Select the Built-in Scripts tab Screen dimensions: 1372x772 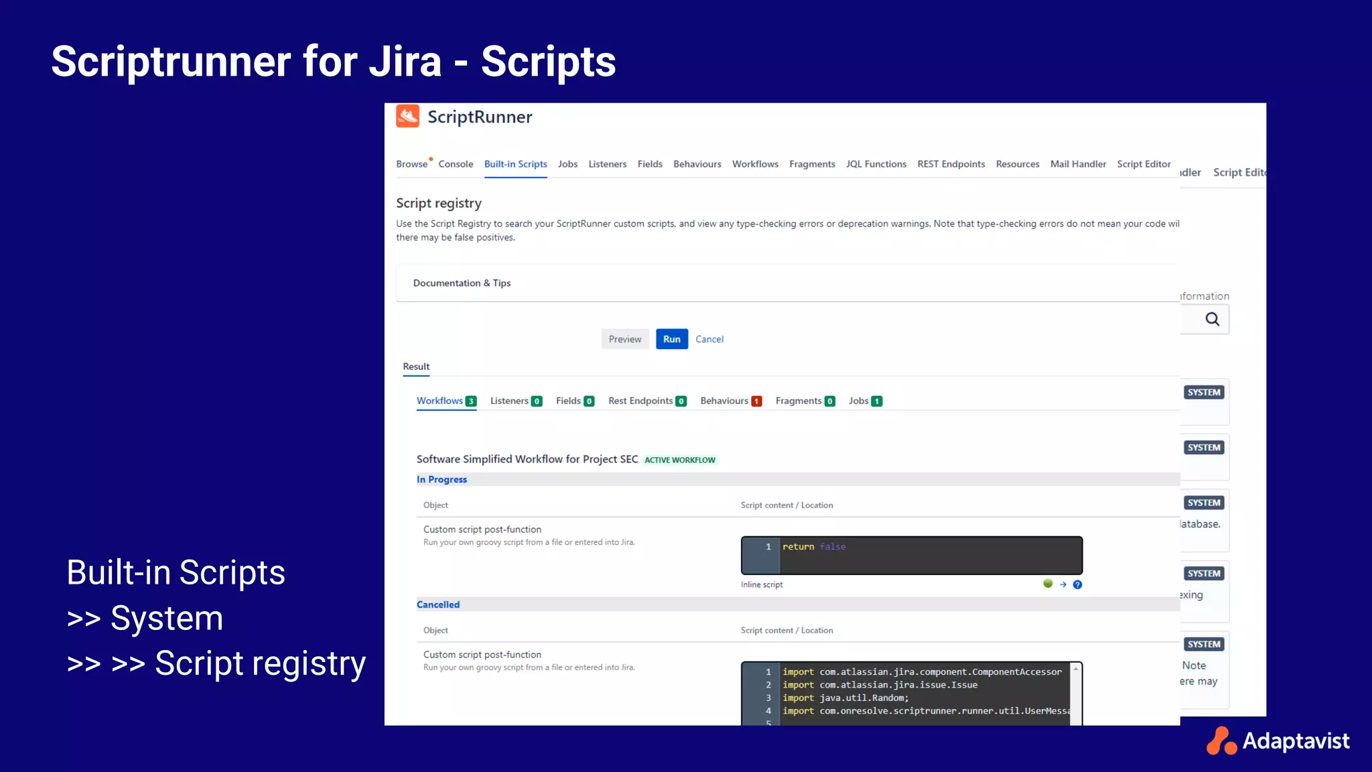(x=515, y=164)
